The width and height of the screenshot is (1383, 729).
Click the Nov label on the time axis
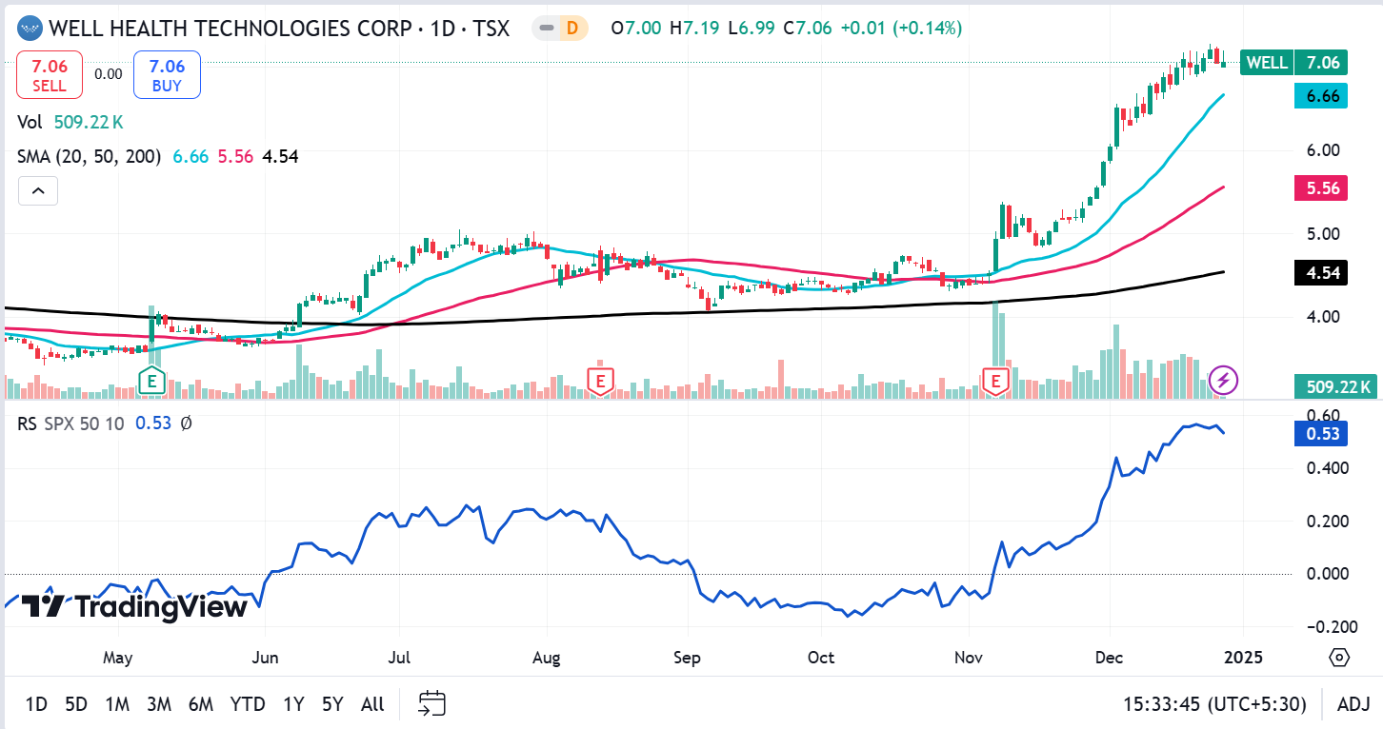coord(969,658)
